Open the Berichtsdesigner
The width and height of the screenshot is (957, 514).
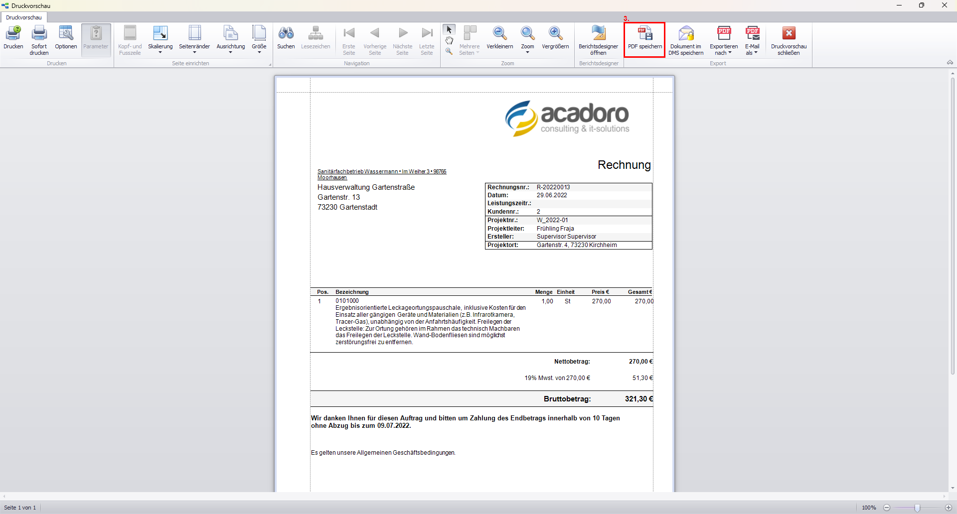[598, 34]
